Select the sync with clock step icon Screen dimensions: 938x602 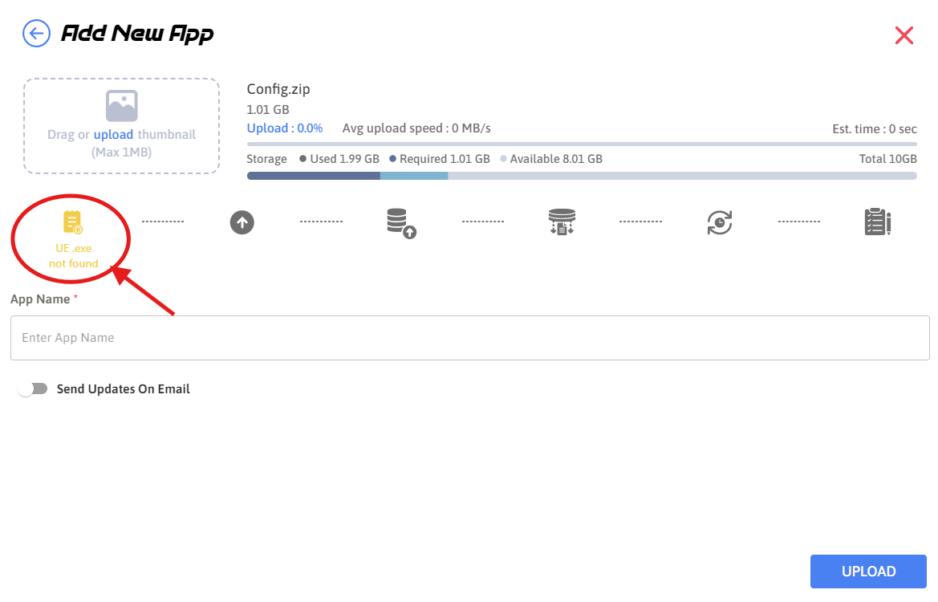tap(719, 222)
